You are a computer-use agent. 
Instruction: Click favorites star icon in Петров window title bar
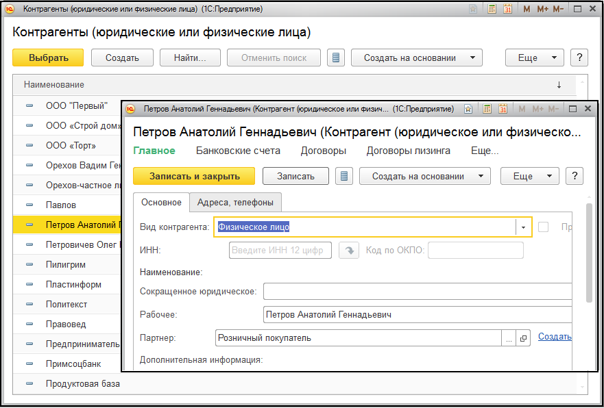(x=468, y=110)
